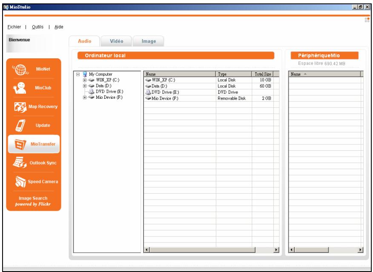Screen dimensions: 373x272
Task: Open MioClub waving figure icon
Action: 20,88
